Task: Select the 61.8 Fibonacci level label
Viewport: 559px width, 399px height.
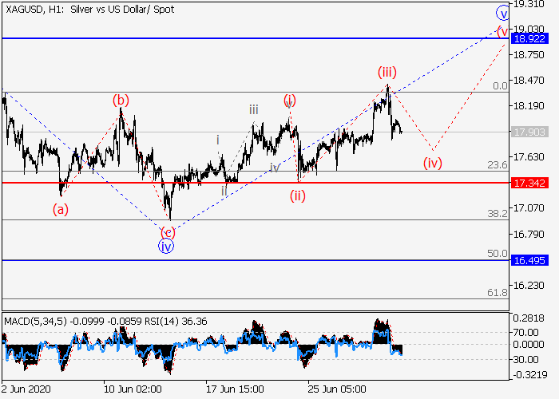Action: click(x=498, y=293)
